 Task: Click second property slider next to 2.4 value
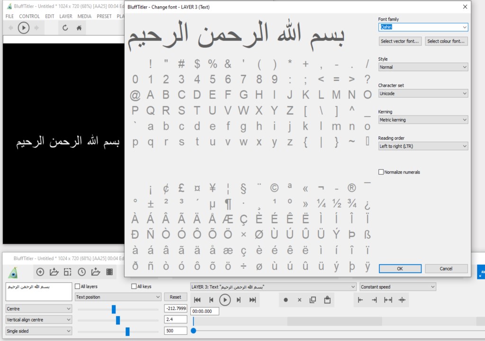coord(118,320)
